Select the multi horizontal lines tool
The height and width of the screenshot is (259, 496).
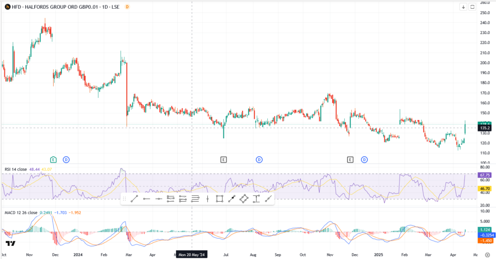[195, 199]
